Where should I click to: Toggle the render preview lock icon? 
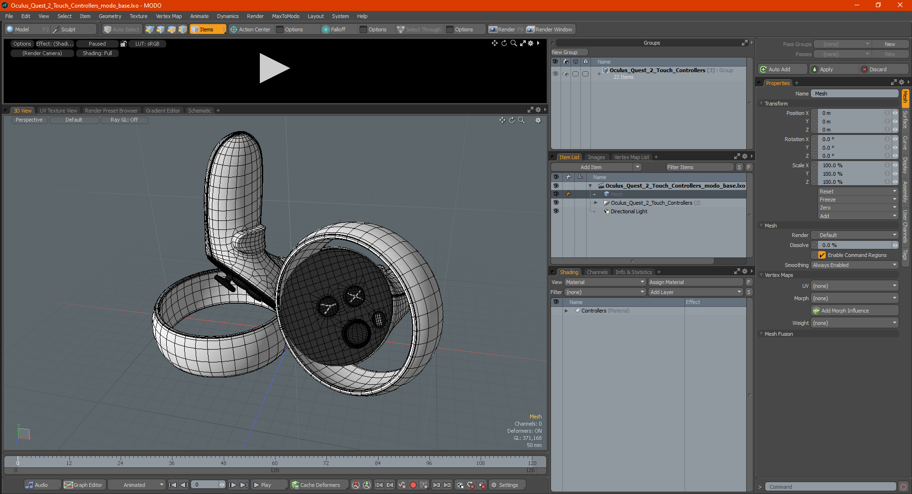[123, 44]
